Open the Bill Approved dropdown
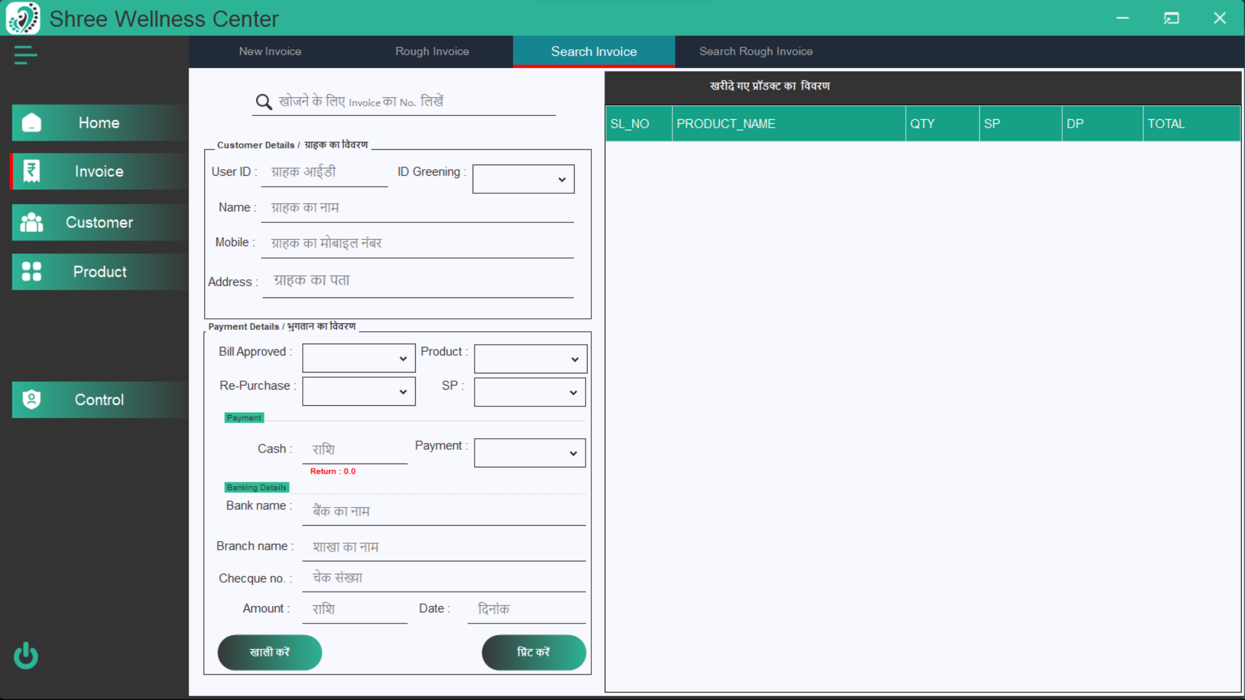This screenshot has height=700, width=1245. click(x=359, y=358)
